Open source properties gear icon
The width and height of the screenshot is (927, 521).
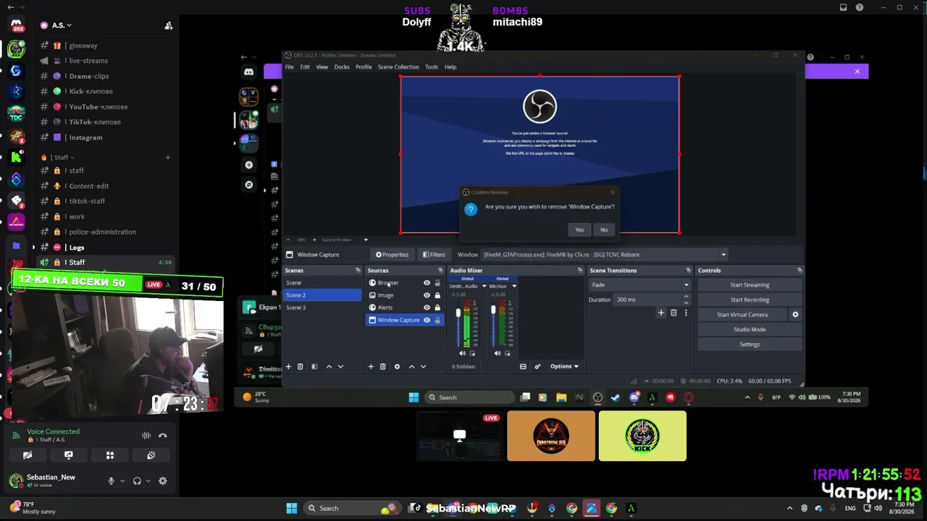click(x=397, y=367)
